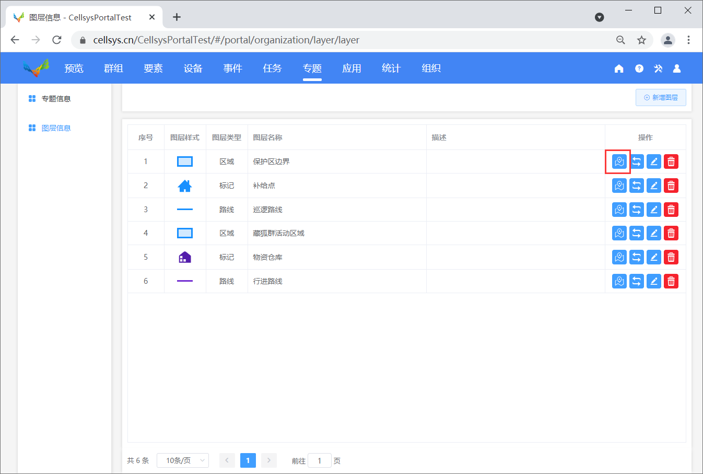Edit the 藏狐群活动区域 layer
The height and width of the screenshot is (474, 703).
653,233
